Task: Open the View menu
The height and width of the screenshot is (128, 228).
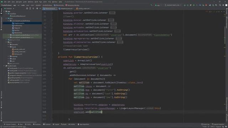Action: (x=13, y=2)
